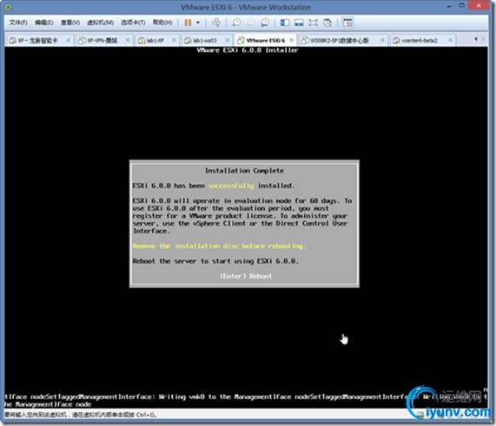This screenshot has height=426, width=496.
Task: Close the lab1-ws03 tab
Action: tap(227, 40)
